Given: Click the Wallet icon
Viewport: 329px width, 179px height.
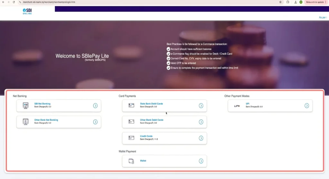Looking at the screenshot, I should coord(131,161).
